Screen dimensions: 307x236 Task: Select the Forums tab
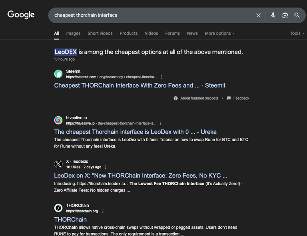click(173, 33)
